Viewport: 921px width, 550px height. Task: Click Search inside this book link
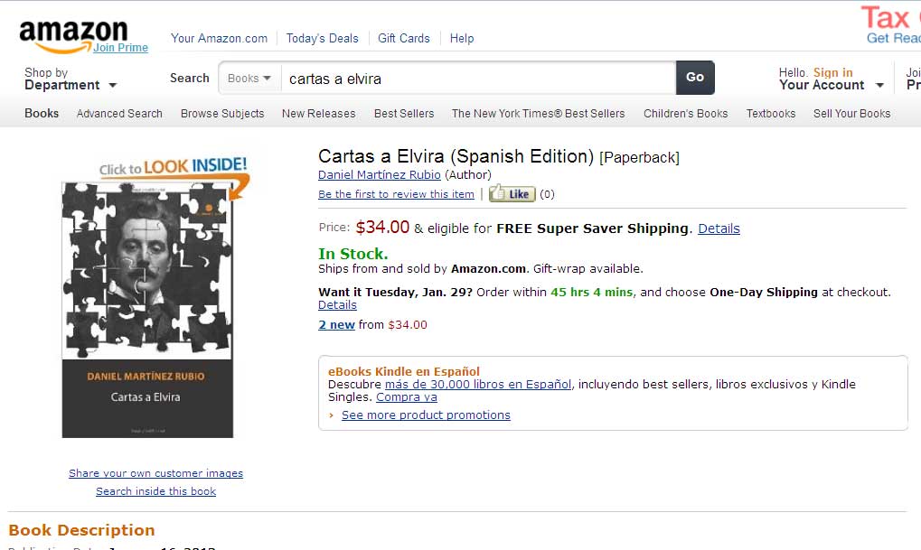(x=155, y=491)
